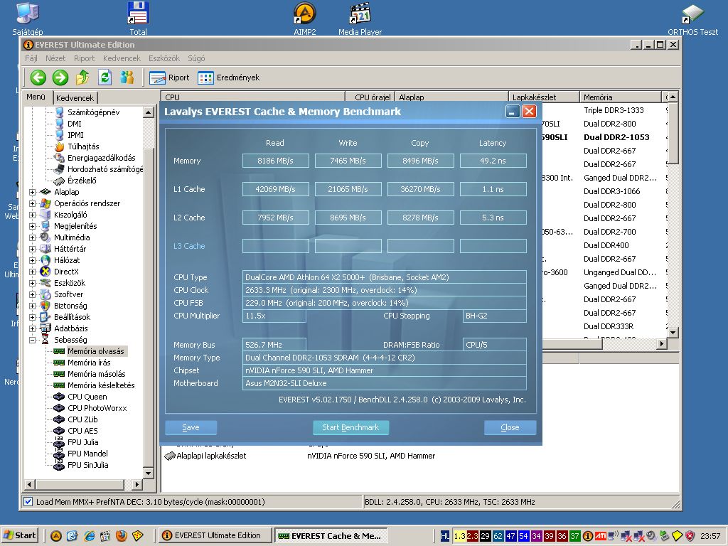The height and width of the screenshot is (546, 728).
Task: Open the Nézet menu
Action: (x=55, y=58)
